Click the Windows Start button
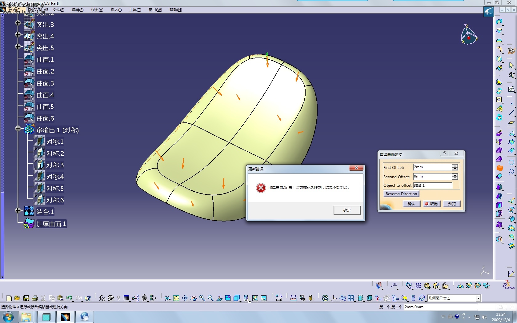 pyautogui.click(x=8, y=317)
